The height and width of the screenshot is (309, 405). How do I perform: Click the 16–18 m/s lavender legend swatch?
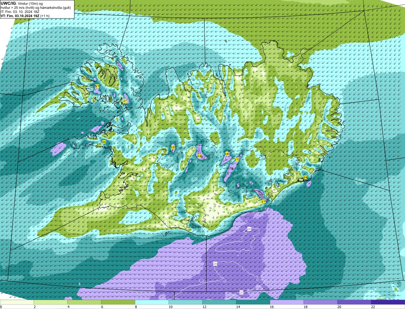[287, 302]
